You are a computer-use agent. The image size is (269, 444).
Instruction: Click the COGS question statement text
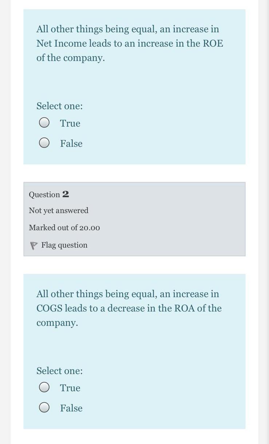pos(129,308)
